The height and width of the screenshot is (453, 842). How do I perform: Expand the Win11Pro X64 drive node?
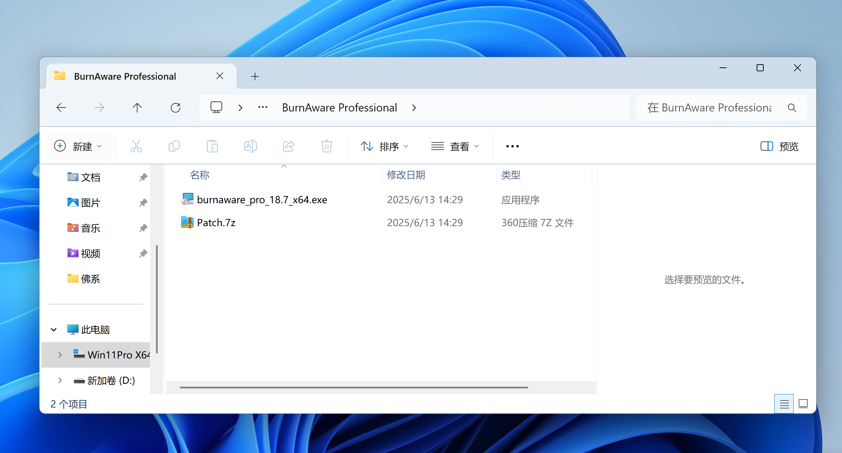click(60, 355)
